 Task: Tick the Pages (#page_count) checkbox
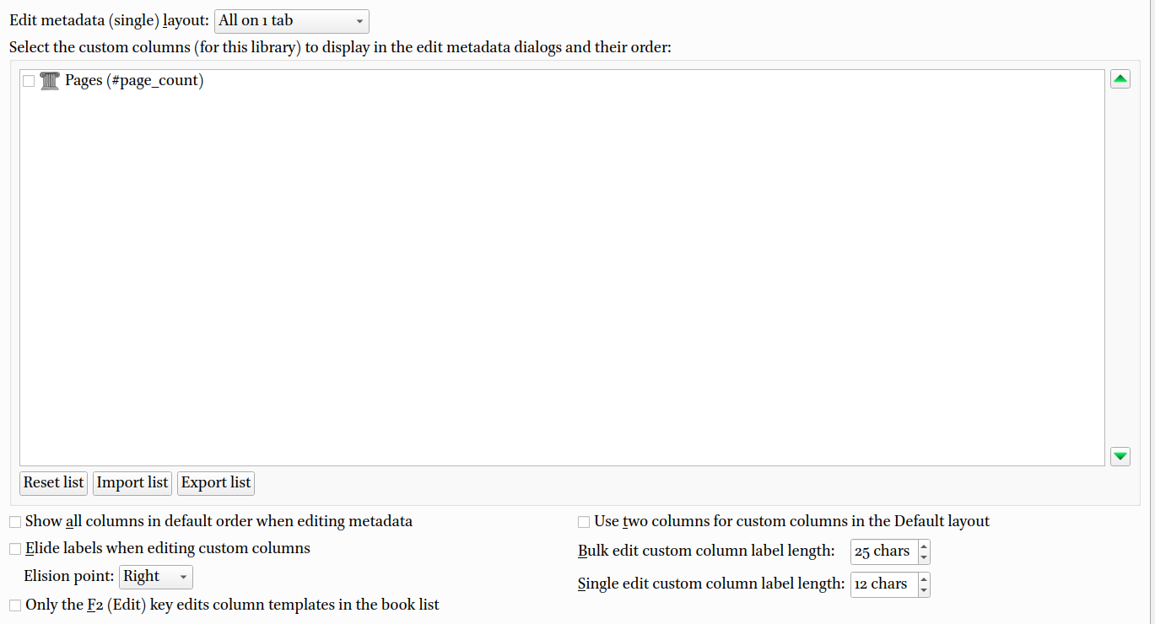click(x=29, y=81)
